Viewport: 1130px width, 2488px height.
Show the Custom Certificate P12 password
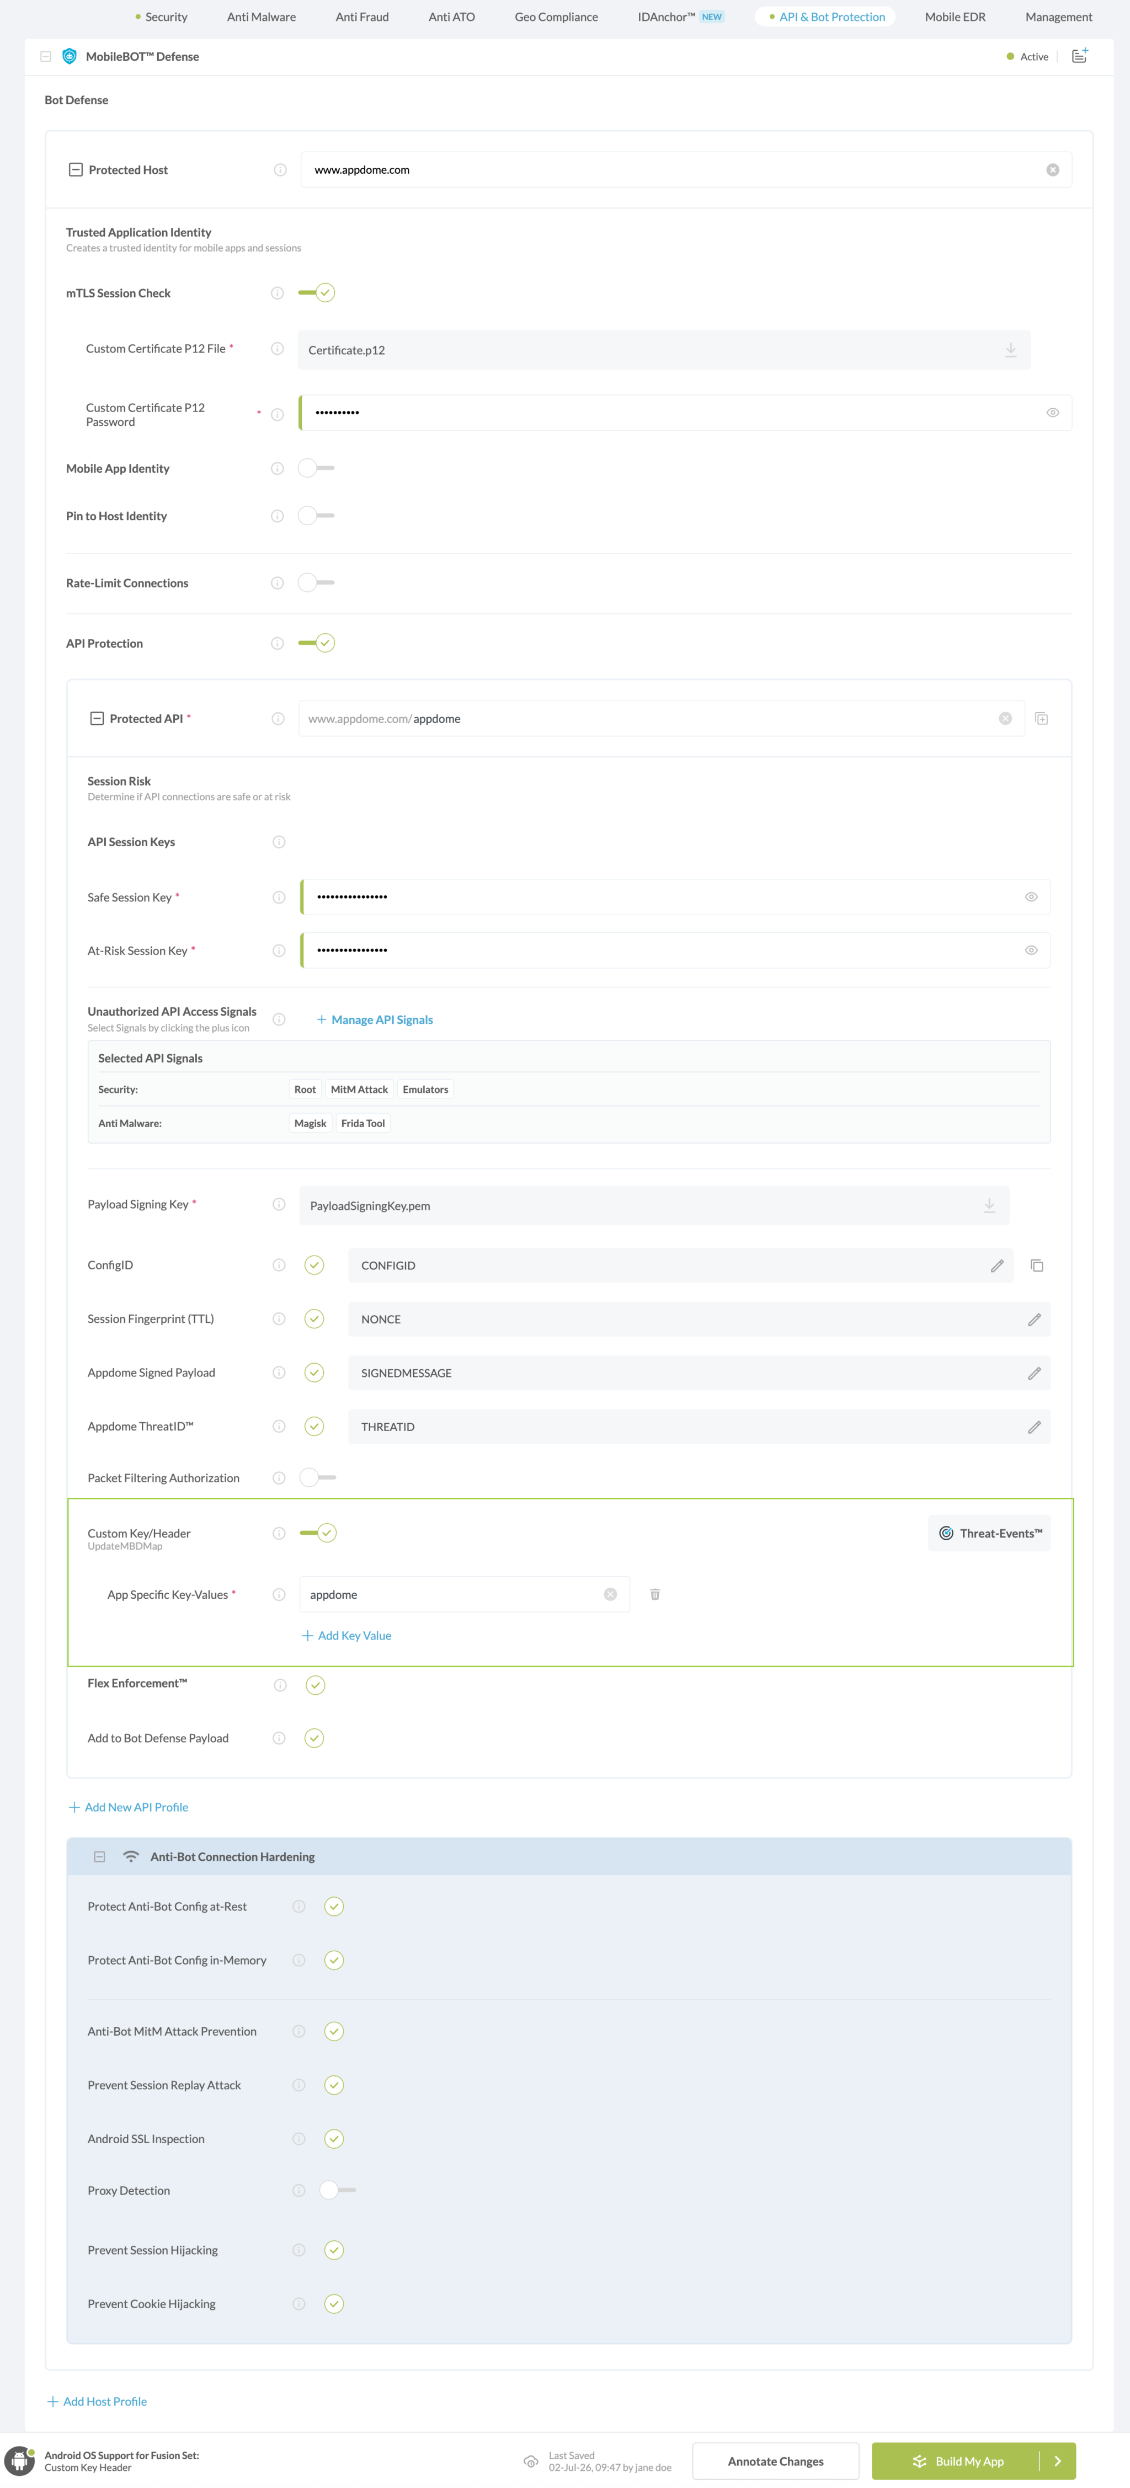click(1053, 413)
